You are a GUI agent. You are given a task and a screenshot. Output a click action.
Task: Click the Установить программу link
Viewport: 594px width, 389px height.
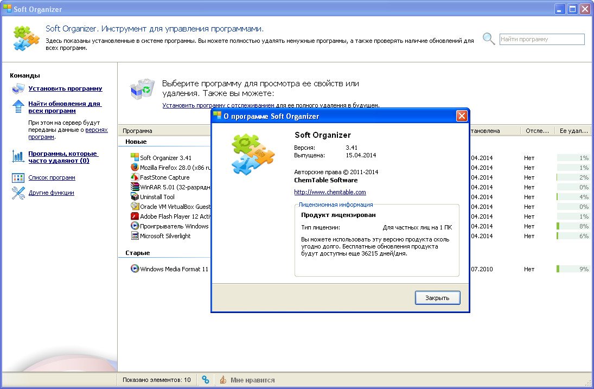(x=65, y=88)
